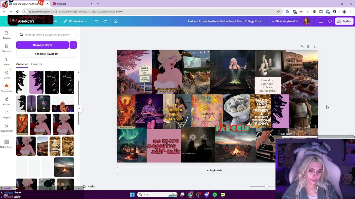Open the Tasarım design panel

(x=7, y=35)
